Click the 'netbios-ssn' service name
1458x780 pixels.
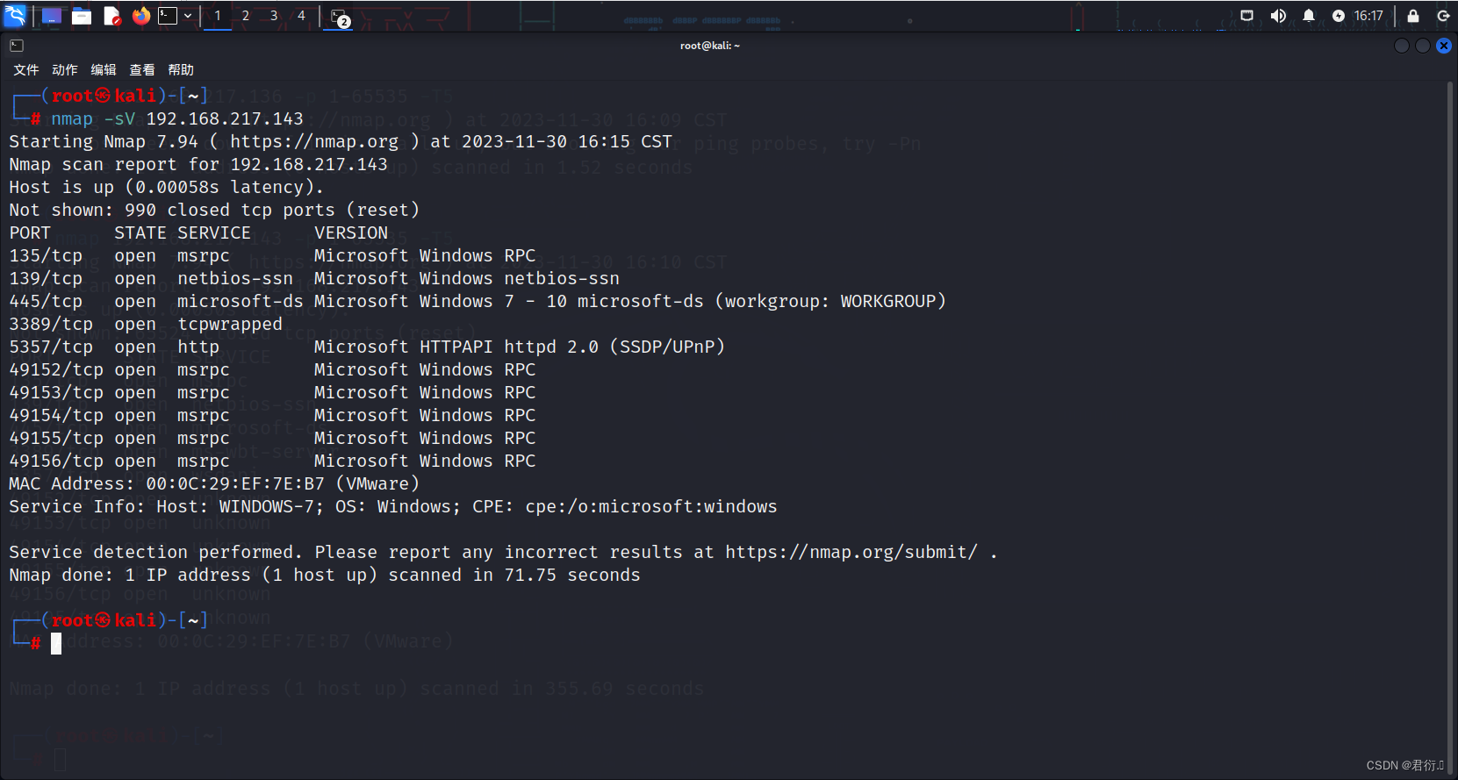click(235, 278)
